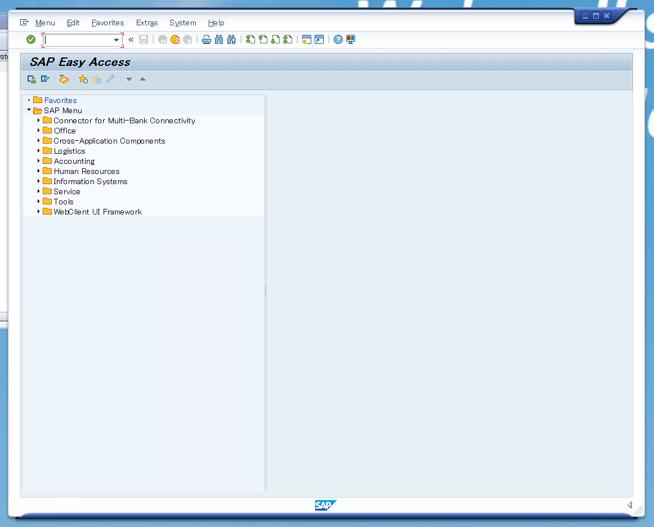Collapse the SAP Menu tree node
This screenshot has height=527, width=654.
click(x=29, y=110)
